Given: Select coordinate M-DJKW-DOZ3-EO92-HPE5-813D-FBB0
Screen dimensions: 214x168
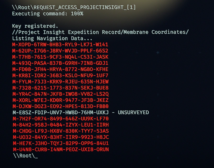Looking at the screenshot, I should coord(60,106).
